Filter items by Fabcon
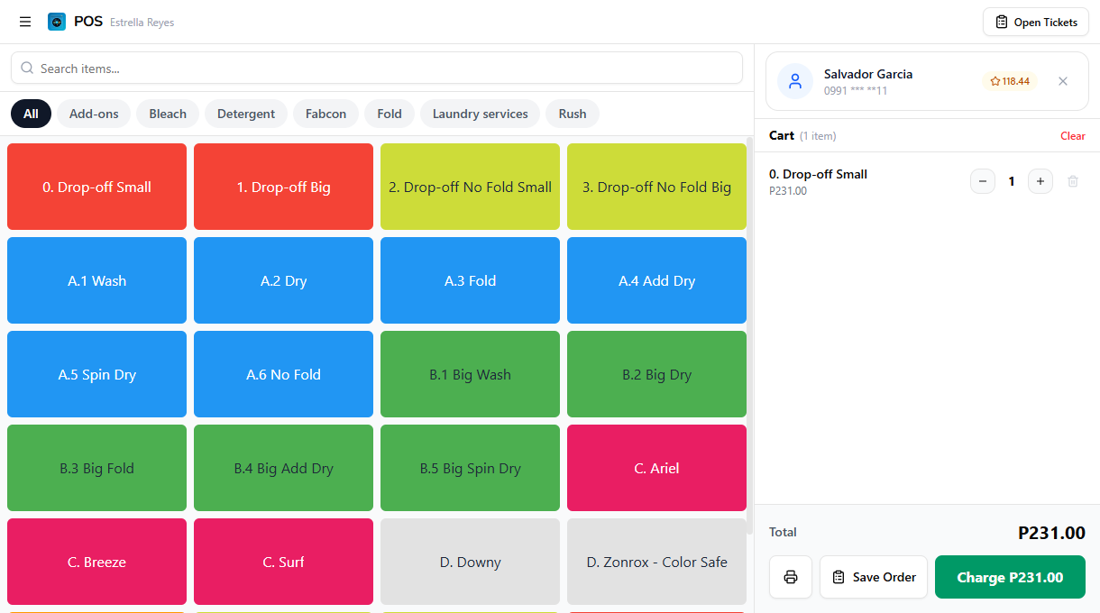Viewport: 1100px width, 613px height. [x=325, y=114]
